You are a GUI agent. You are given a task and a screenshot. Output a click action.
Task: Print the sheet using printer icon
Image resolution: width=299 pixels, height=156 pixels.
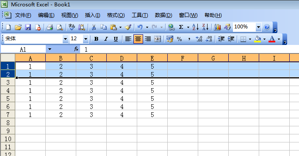click(50, 27)
